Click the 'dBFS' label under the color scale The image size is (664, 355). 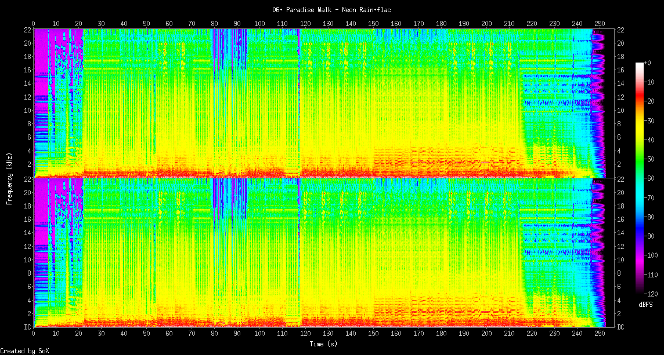click(646, 304)
